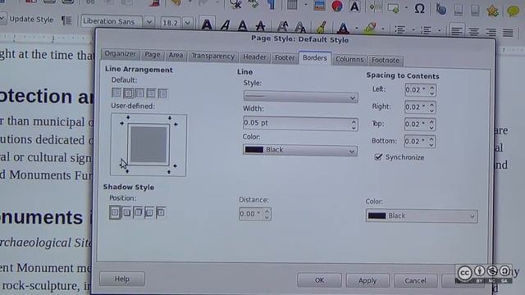Justify the paragraph

tap(508, 33)
